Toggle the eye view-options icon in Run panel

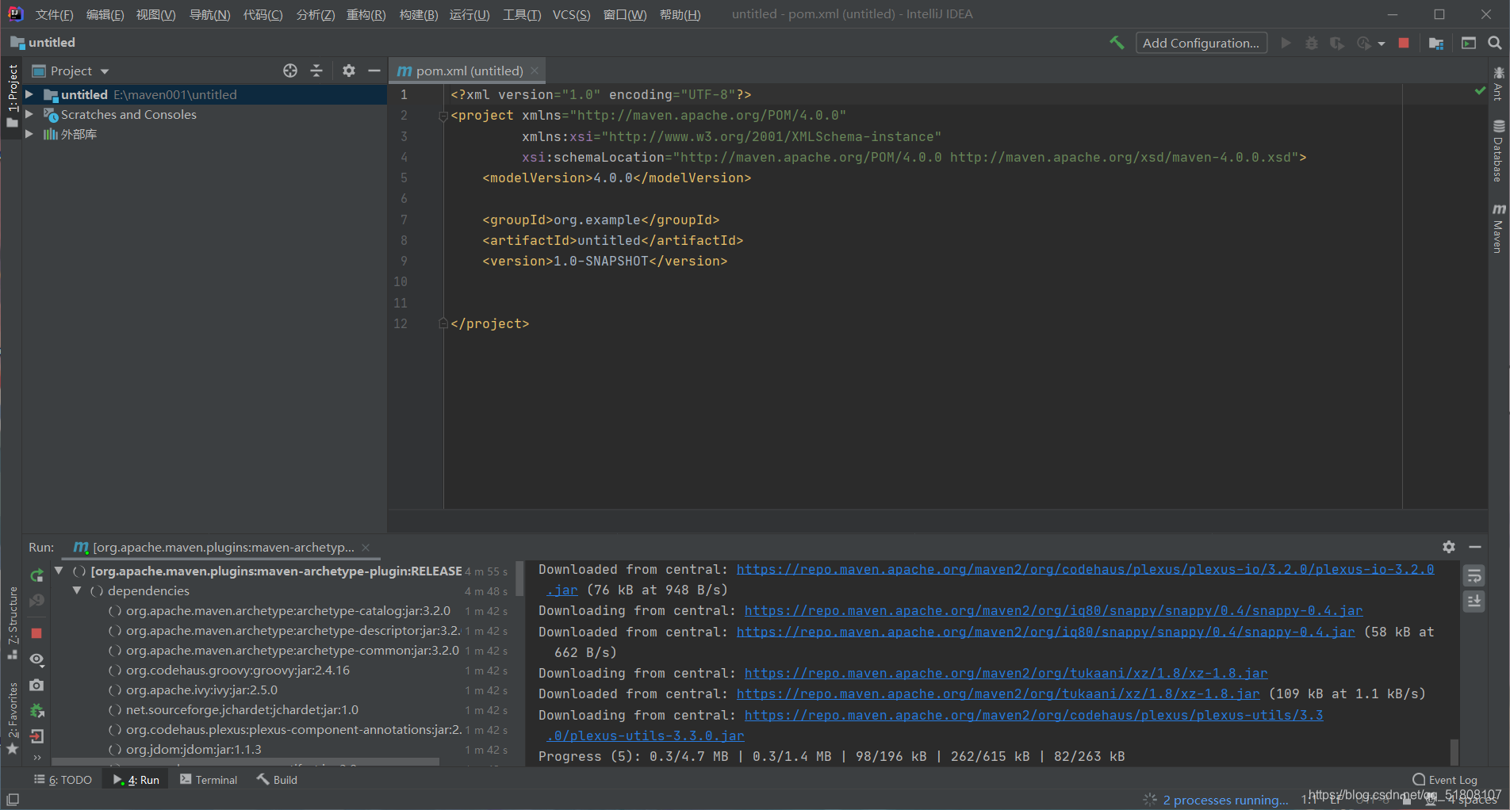(36, 659)
